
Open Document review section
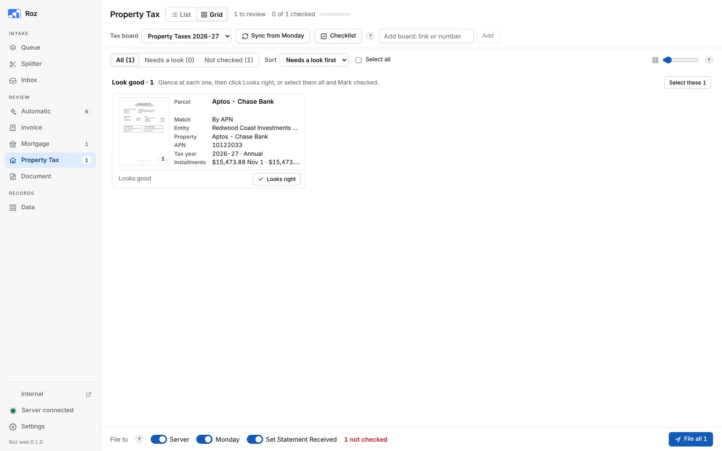(x=50, y=176)
